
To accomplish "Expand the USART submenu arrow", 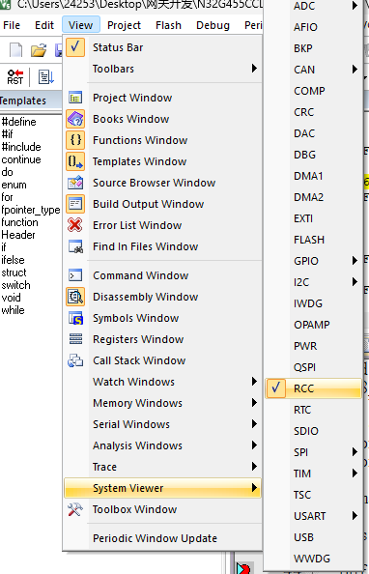I will 355,516.
